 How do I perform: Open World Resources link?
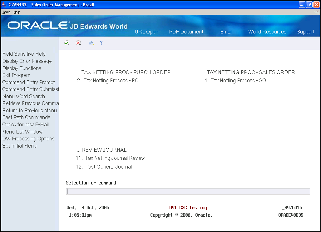click(267, 32)
